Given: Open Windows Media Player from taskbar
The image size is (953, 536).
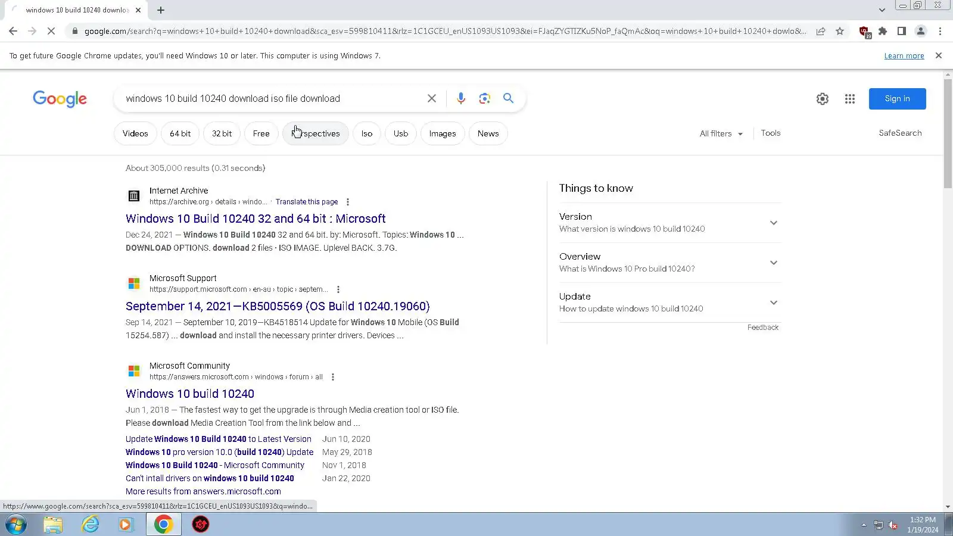Looking at the screenshot, I should pyautogui.click(x=126, y=525).
